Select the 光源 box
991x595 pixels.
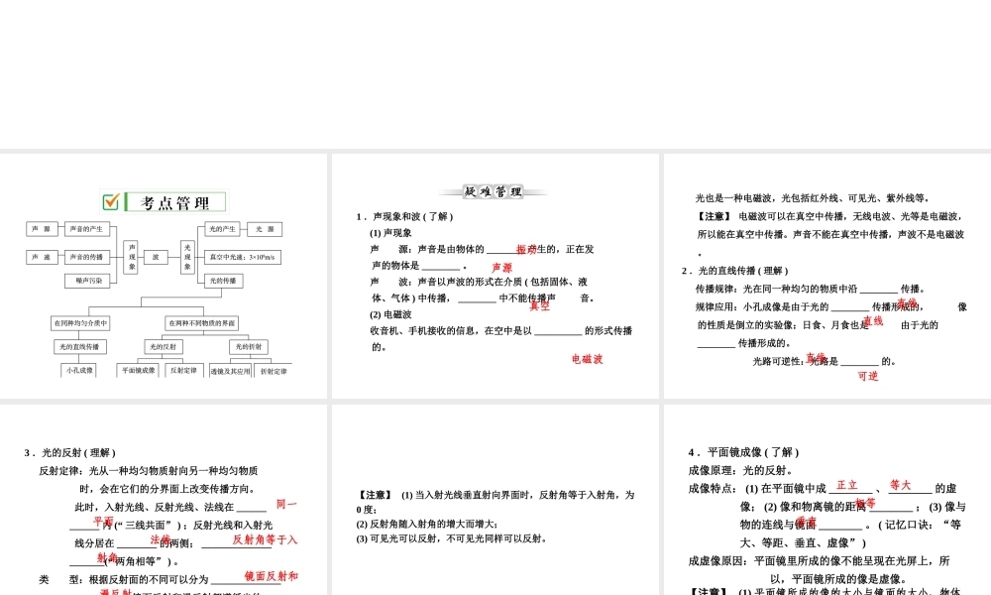pos(265,229)
